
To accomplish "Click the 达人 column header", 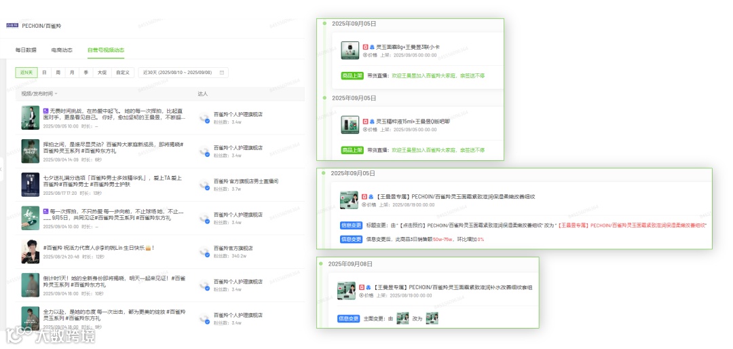I will click(x=202, y=94).
